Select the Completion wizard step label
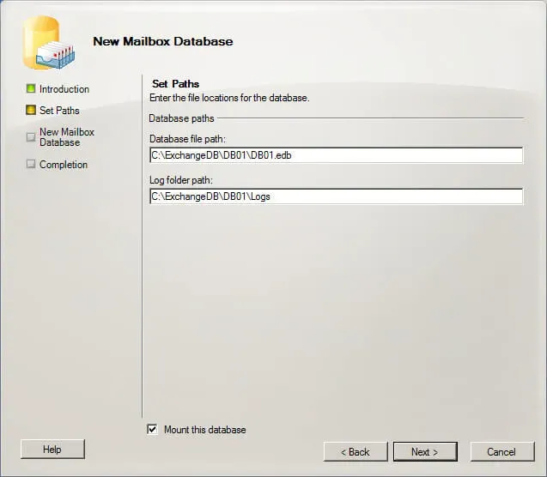Viewport: 547px width, 477px height. tap(64, 165)
